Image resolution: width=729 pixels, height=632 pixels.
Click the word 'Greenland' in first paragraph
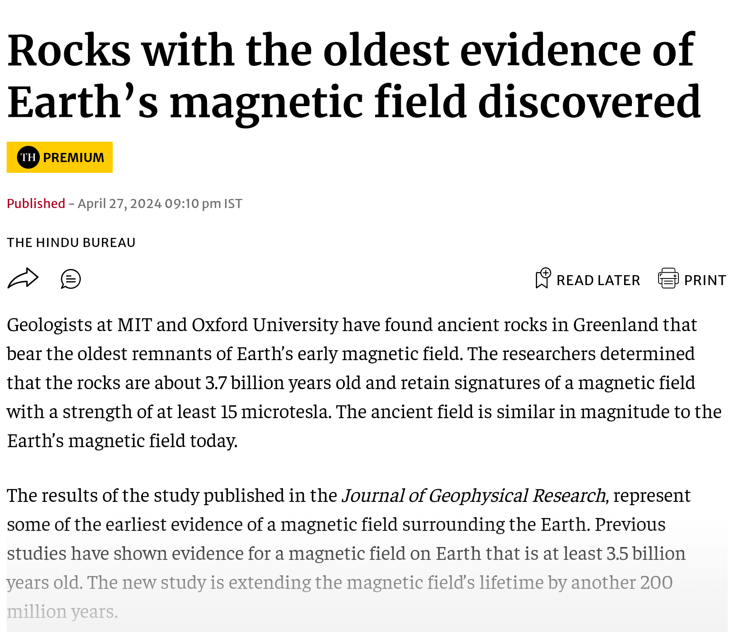click(615, 325)
